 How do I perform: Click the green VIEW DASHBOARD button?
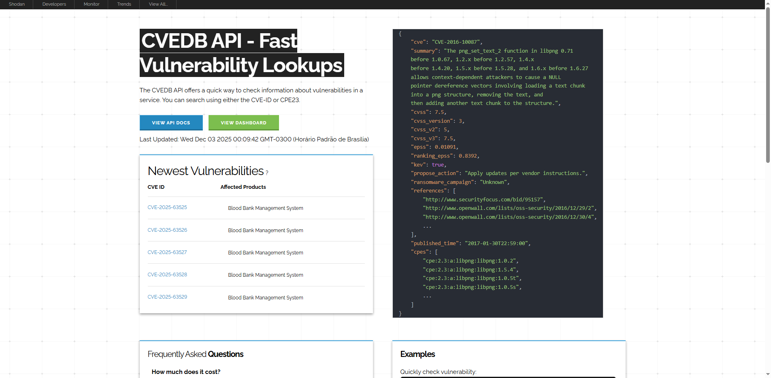[243, 122]
